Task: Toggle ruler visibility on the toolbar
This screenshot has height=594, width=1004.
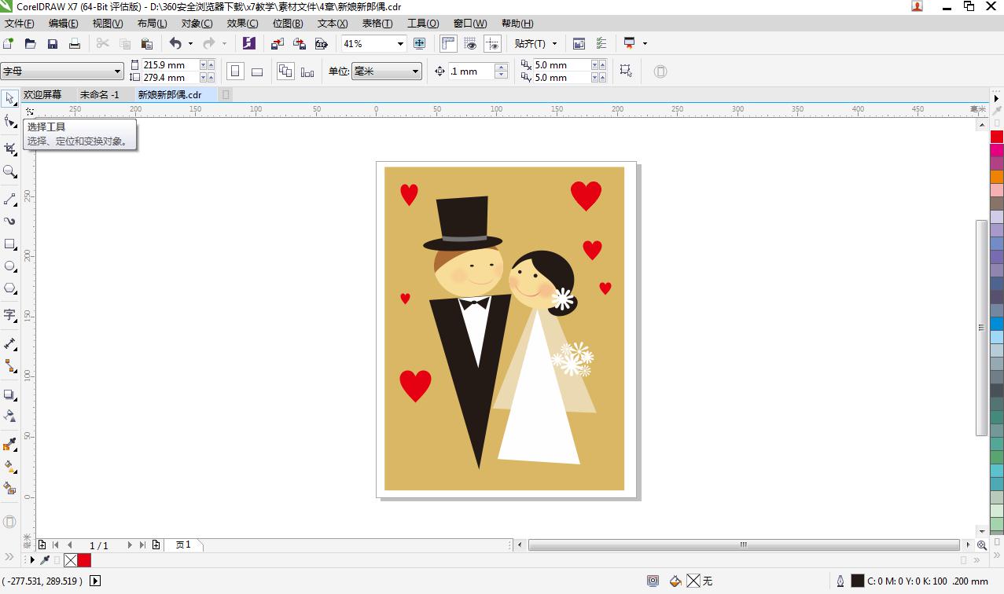Action: (449, 43)
